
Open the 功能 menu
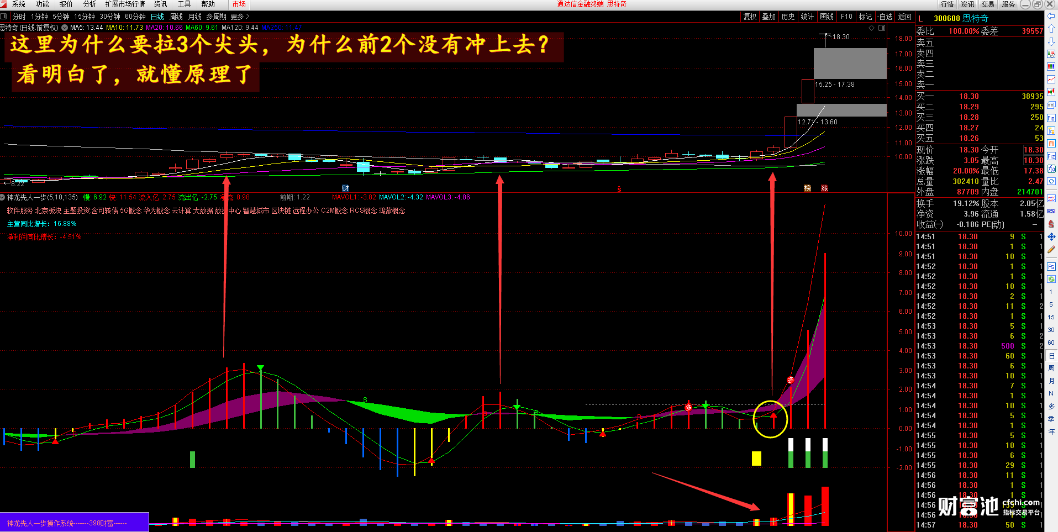point(42,4)
